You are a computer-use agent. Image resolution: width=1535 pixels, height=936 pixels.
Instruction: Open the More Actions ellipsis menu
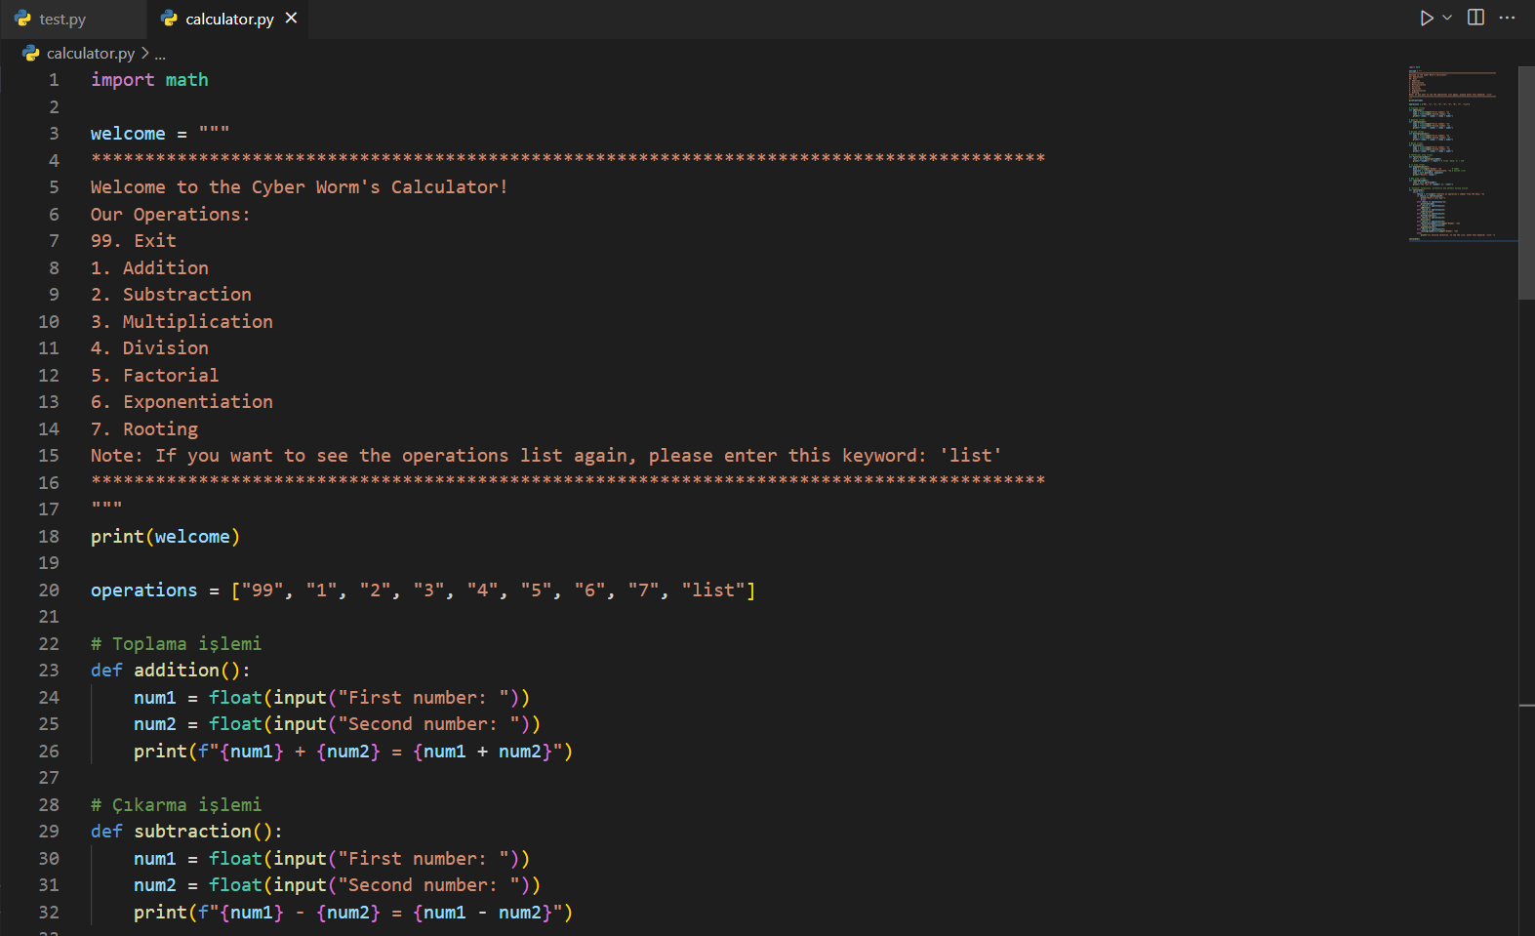coord(1507,19)
